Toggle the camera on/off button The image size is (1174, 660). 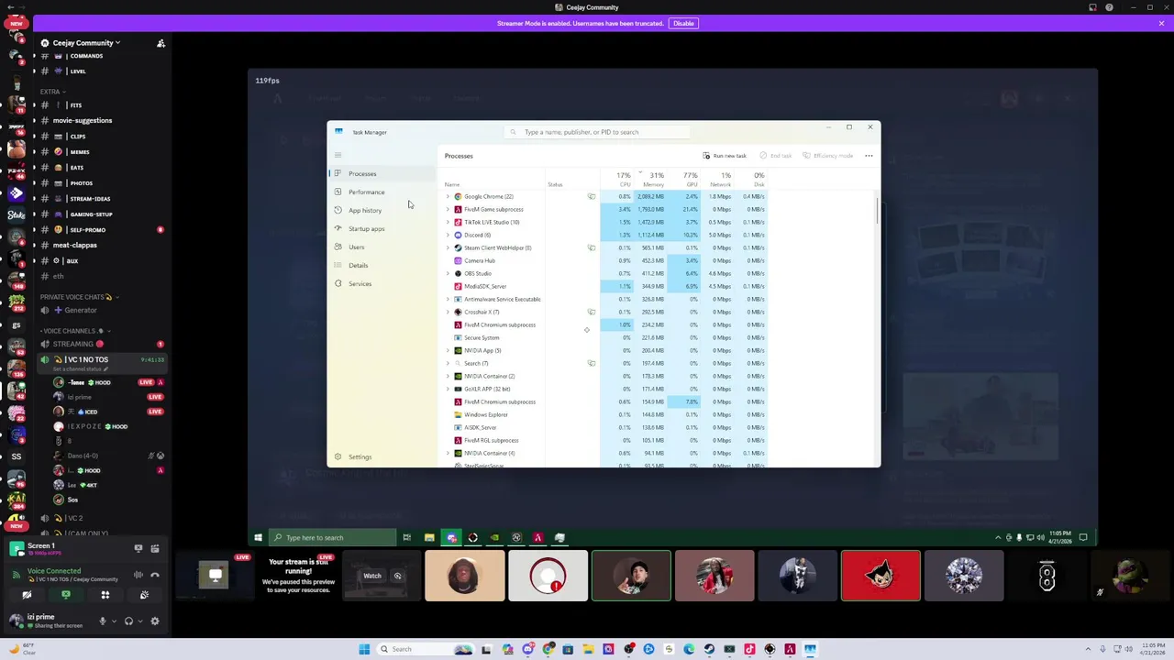click(x=27, y=595)
